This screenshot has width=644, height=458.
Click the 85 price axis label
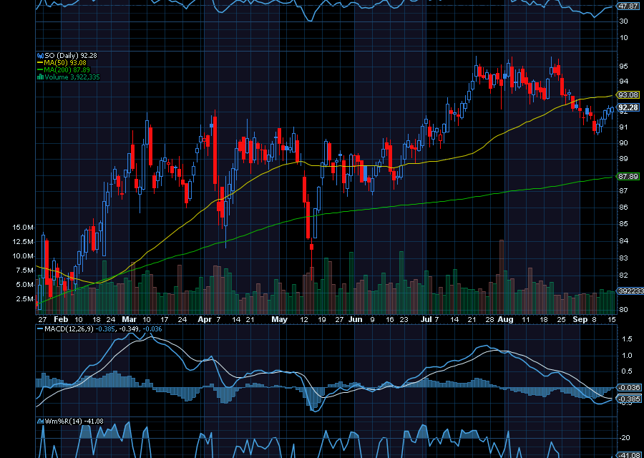pos(623,224)
